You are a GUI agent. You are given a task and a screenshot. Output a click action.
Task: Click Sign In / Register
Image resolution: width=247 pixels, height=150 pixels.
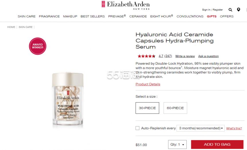(213, 10)
